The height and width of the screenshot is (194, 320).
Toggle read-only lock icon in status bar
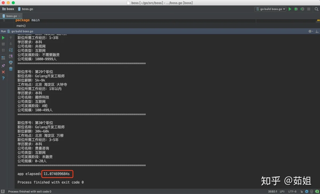tap(301, 192)
